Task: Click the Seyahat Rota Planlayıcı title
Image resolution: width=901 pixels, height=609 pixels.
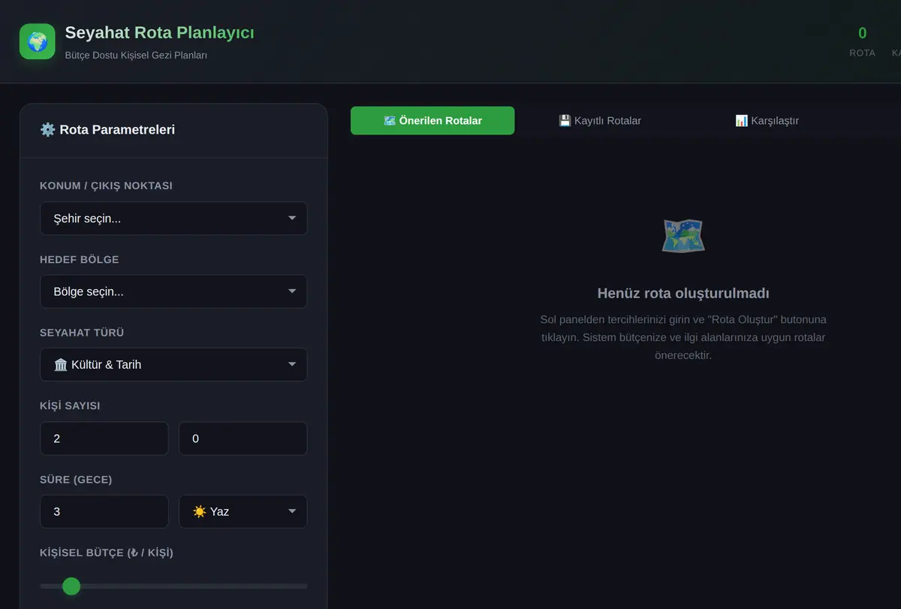Action: click(159, 33)
